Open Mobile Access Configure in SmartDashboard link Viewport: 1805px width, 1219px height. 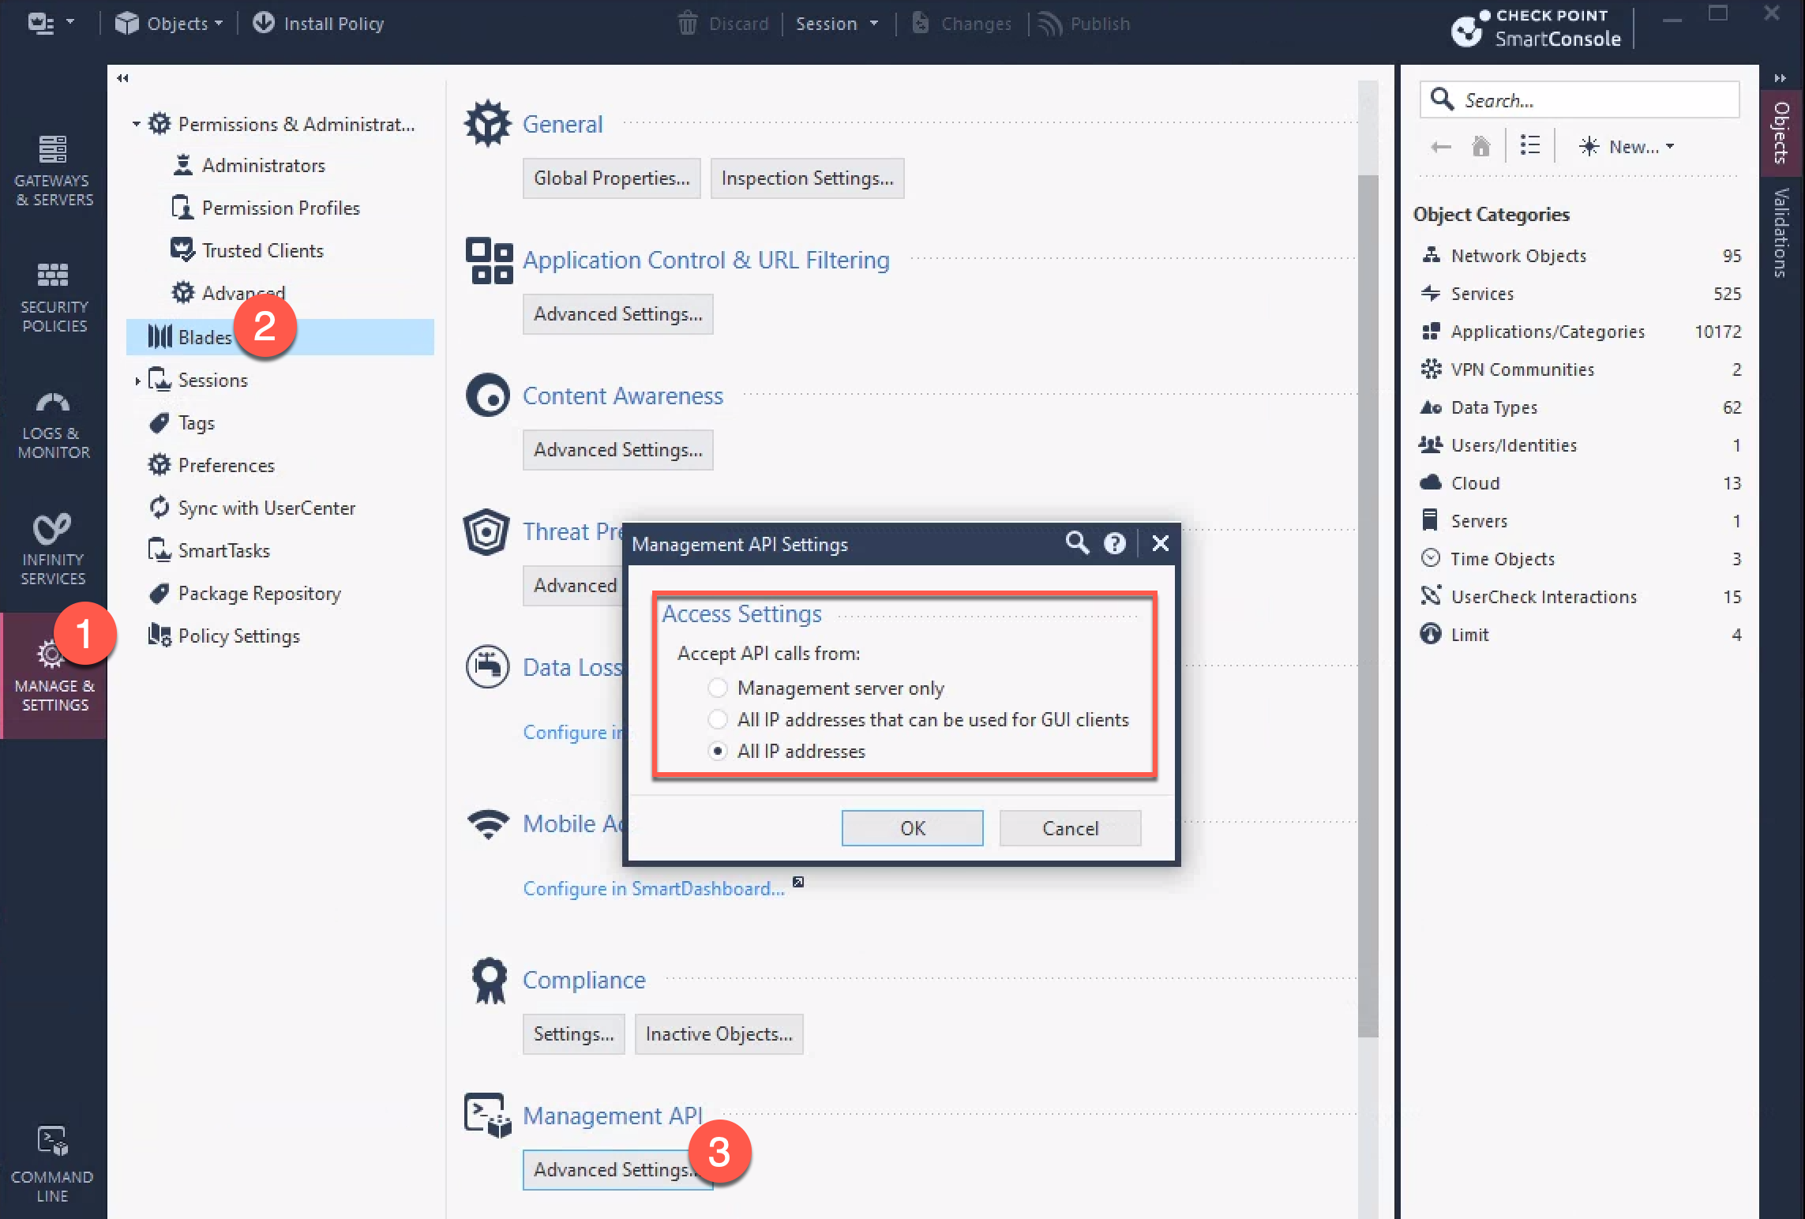pyautogui.click(x=654, y=888)
